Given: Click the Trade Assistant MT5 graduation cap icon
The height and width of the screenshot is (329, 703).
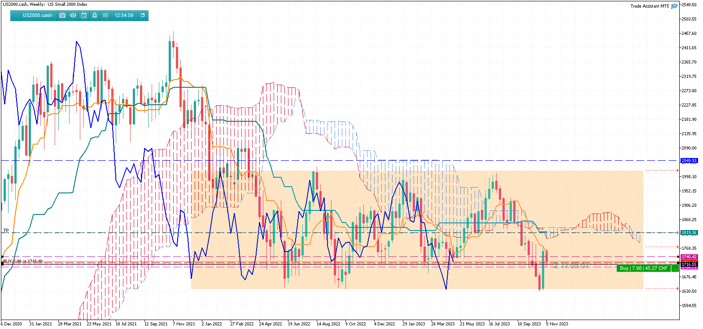Looking at the screenshot, I should pos(674,6).
